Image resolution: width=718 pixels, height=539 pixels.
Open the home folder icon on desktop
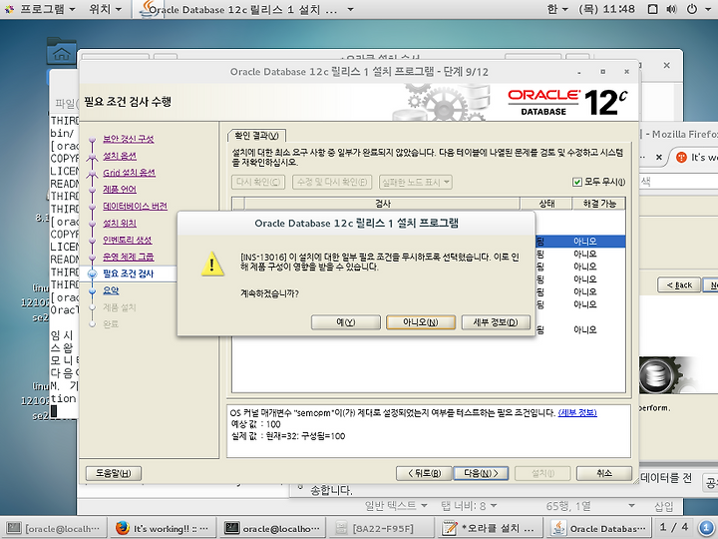(62, 51)
